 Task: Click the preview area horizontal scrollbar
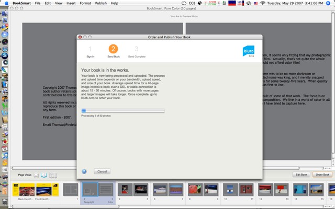(155, 168)
